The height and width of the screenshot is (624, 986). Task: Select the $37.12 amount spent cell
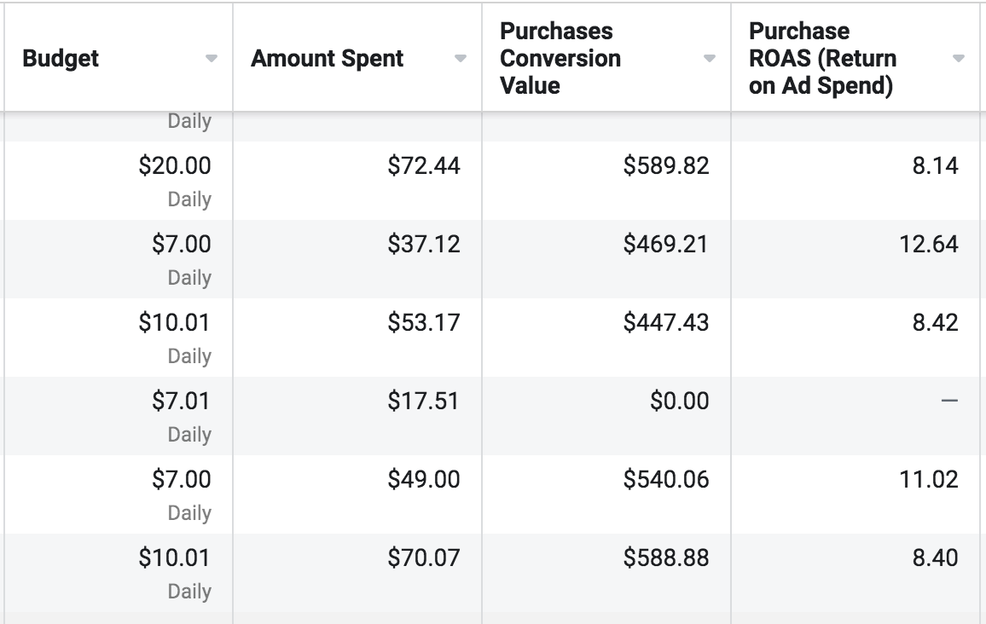click(357, 259)
